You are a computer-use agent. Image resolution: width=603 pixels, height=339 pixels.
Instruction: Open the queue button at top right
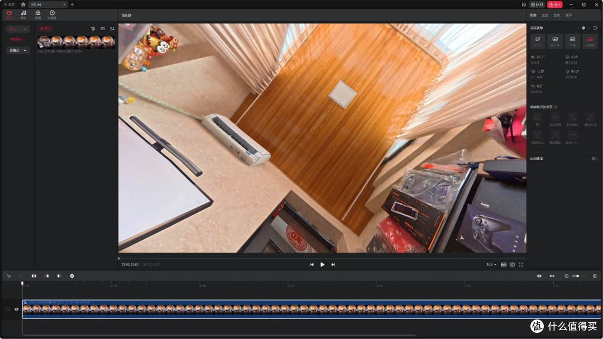pyautogui.click(x=537, y=4)
